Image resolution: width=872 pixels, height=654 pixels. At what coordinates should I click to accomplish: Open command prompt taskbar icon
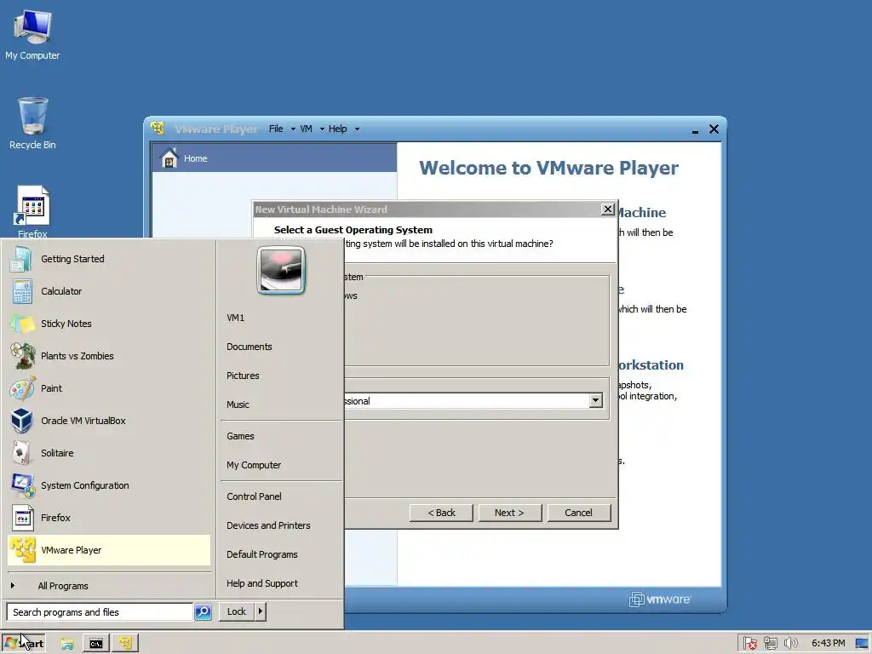click(96, 644)
